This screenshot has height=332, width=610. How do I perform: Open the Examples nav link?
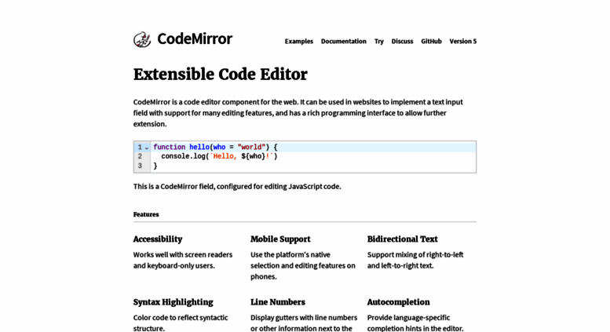(x=299, y=42)
